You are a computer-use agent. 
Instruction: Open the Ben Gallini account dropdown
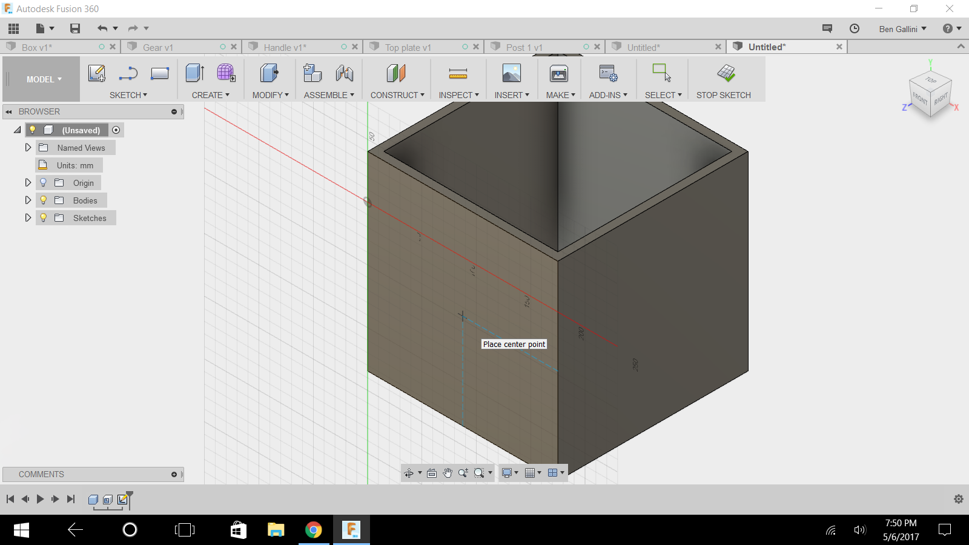pos(902,28)
